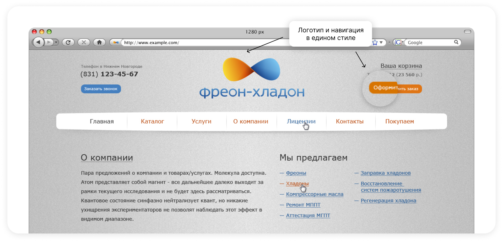The image size is (503, 242).
Task: Click the toolbar toggle pill in title bar
Action: pos(468,32)
